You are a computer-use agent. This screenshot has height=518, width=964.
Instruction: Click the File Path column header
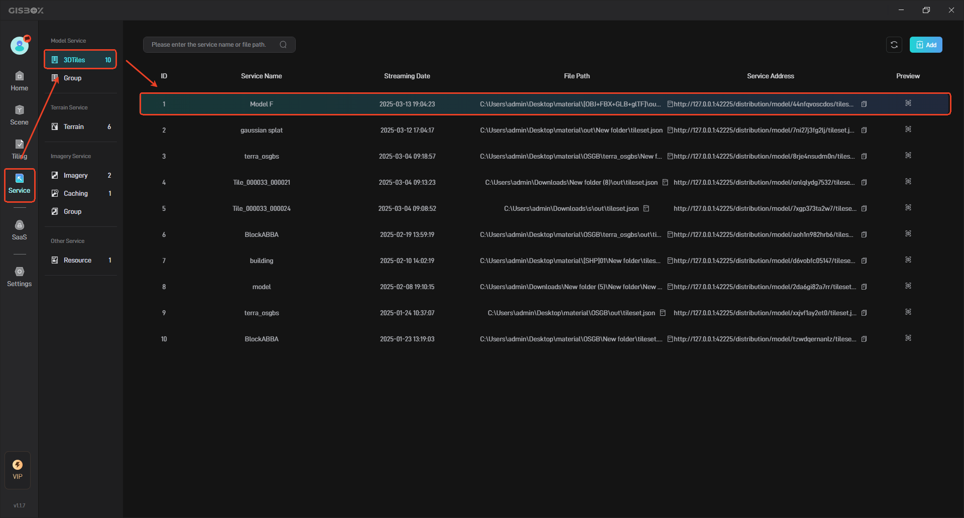tap(577, 76)
